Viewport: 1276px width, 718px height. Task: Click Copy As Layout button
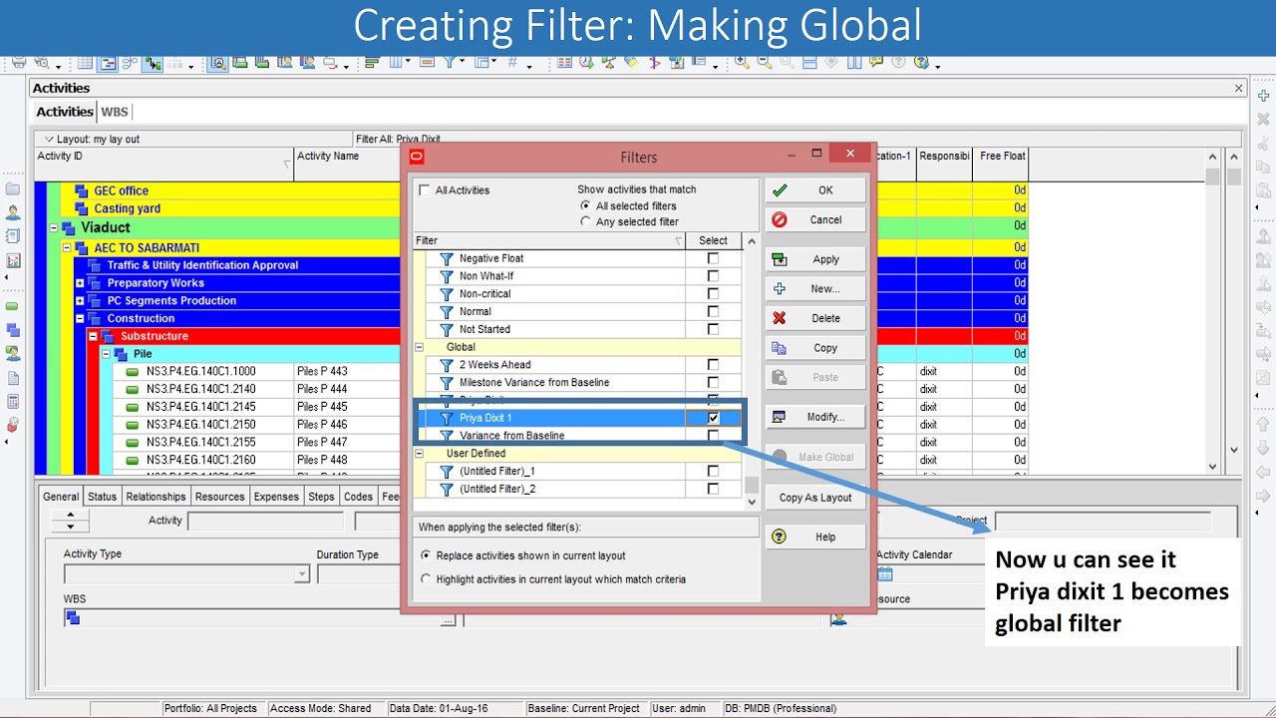pyautogui.click(x=815, y=498)
